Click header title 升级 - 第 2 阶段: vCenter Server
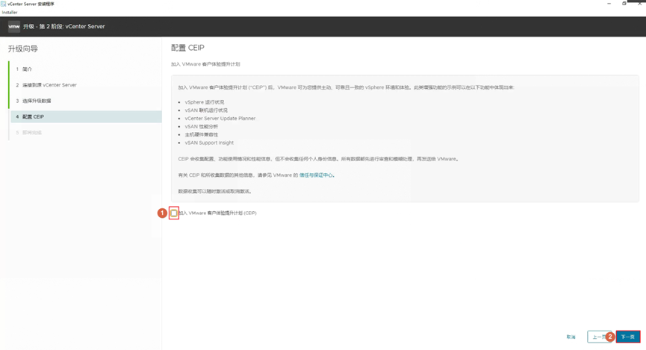Viewport: 646px width, 350px height. click(x=64, y=26)
